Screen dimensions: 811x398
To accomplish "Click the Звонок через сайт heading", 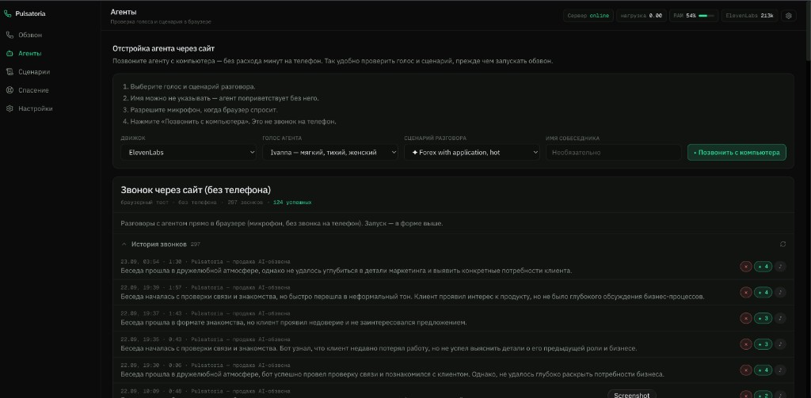I will (x=196, y=190).
